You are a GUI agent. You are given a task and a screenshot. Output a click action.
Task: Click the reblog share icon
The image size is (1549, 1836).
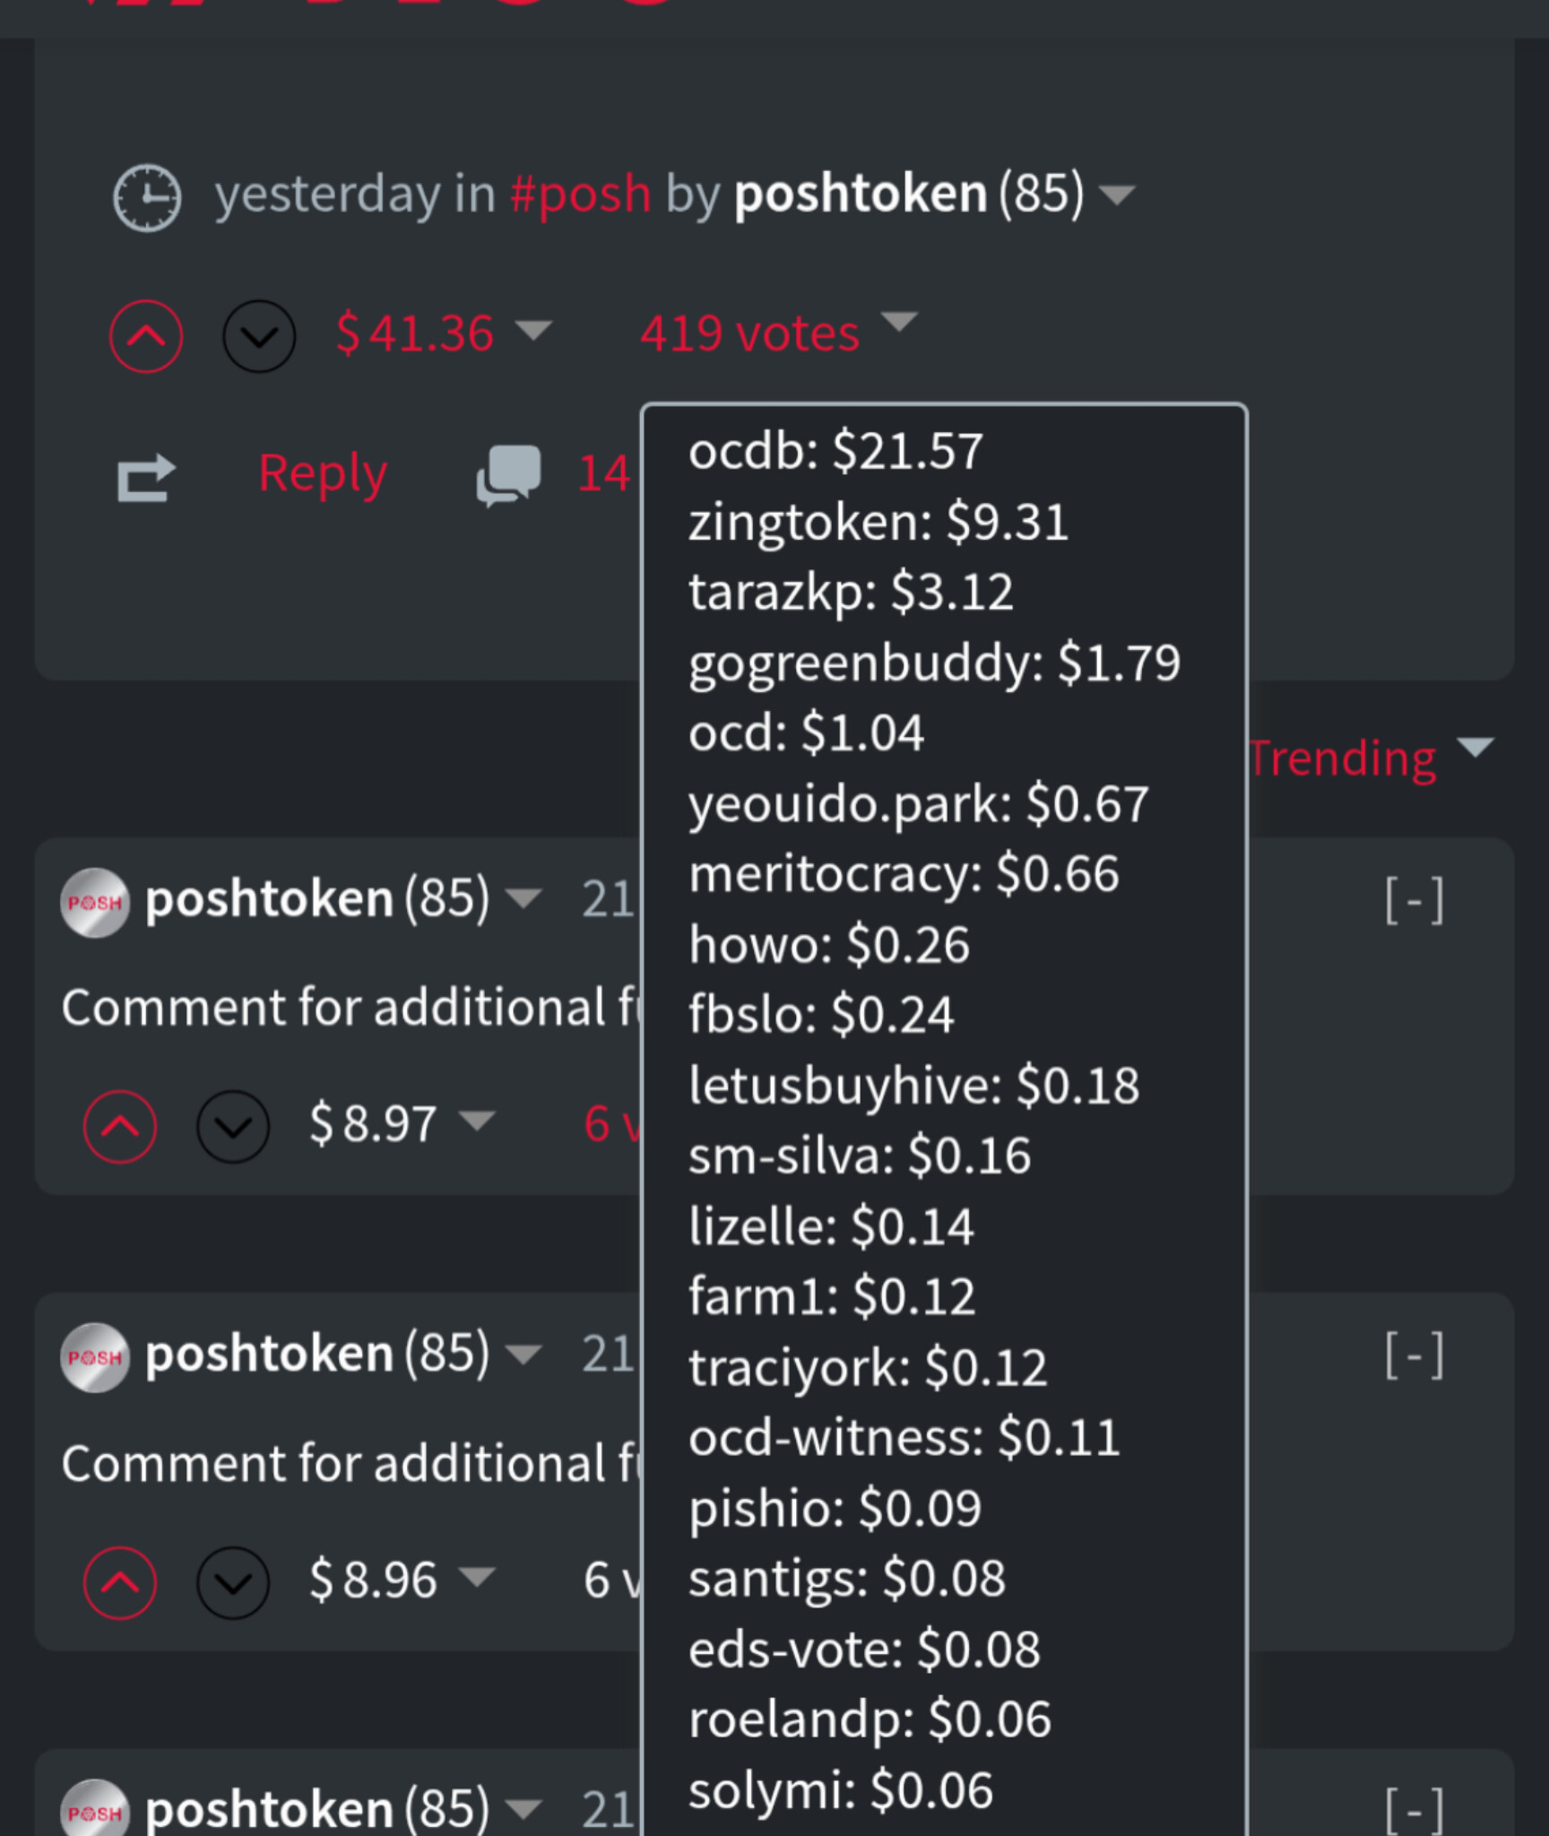[145, 477]
